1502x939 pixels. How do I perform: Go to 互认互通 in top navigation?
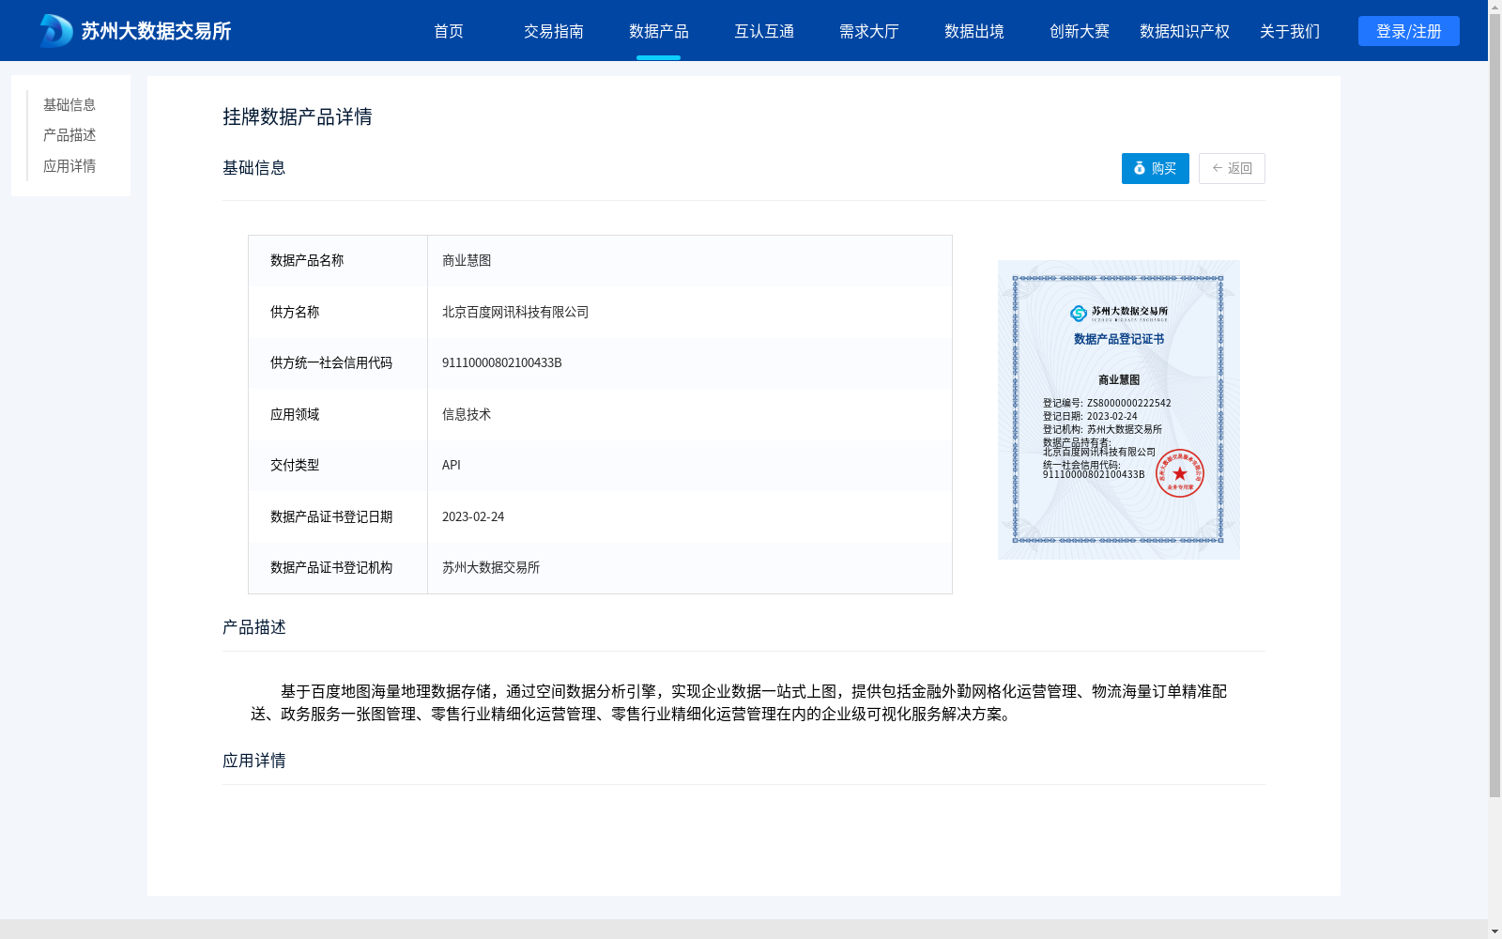[x=764, y=31]
